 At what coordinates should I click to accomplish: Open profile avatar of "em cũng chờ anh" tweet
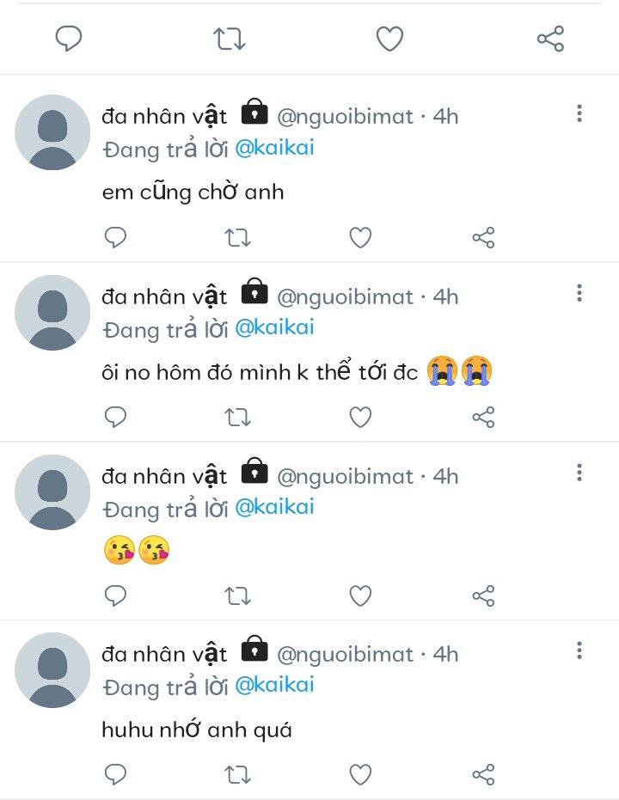(x=52, y=132)
